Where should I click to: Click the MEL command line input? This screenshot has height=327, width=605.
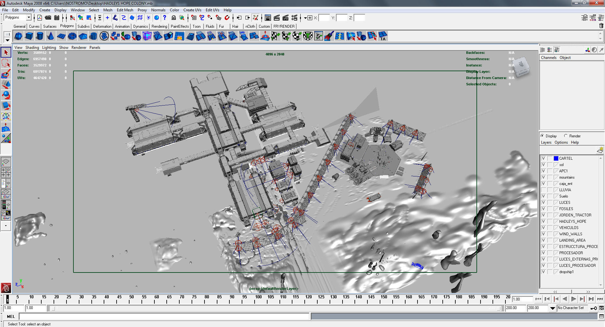click(164, 316)
